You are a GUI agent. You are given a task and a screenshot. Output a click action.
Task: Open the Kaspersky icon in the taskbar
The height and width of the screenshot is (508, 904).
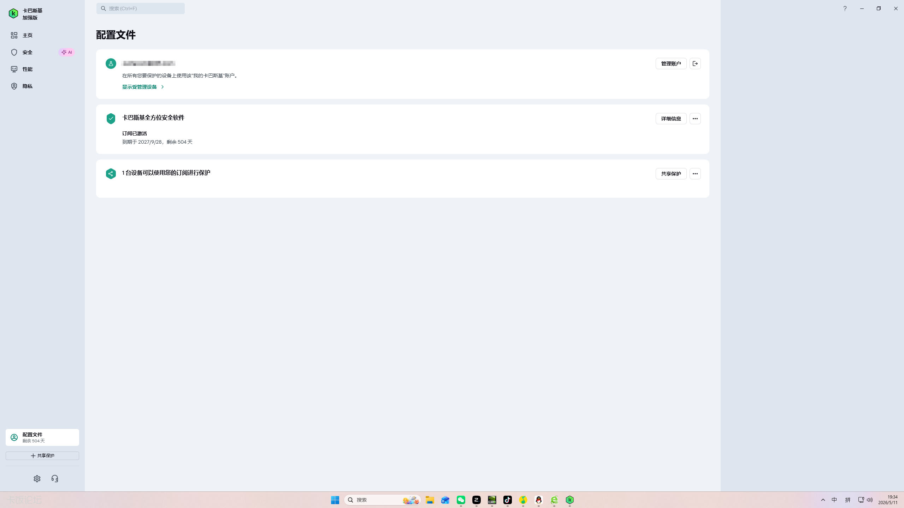pyautogui.click(x=569, y=500)
